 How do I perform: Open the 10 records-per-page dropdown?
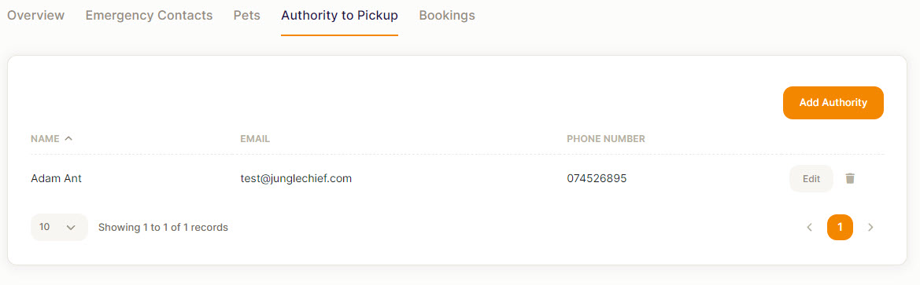[x=59, y=227]
